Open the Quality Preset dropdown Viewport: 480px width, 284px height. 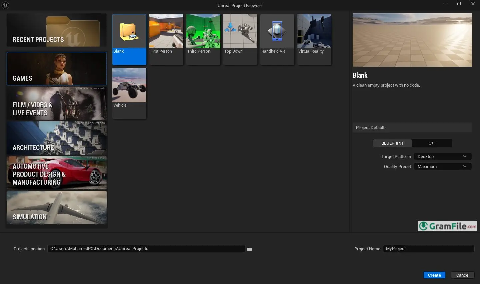(443, 166)
